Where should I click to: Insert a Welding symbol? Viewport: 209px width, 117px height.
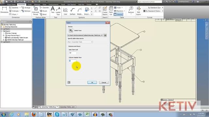pos(80,11)
